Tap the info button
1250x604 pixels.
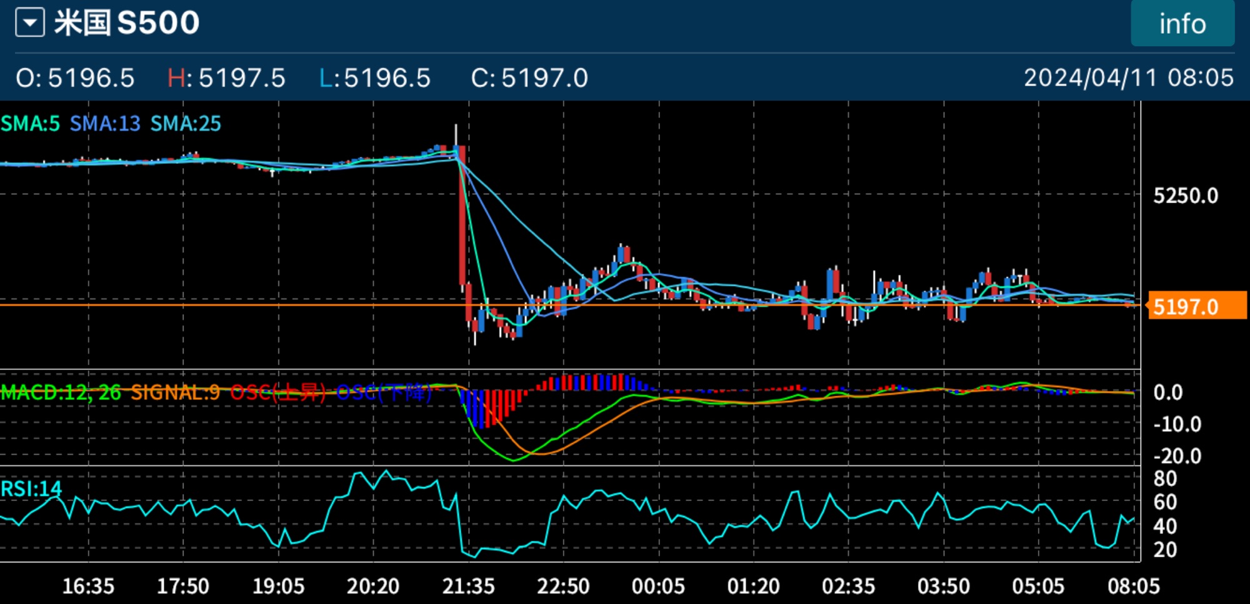coord(1182,24)
